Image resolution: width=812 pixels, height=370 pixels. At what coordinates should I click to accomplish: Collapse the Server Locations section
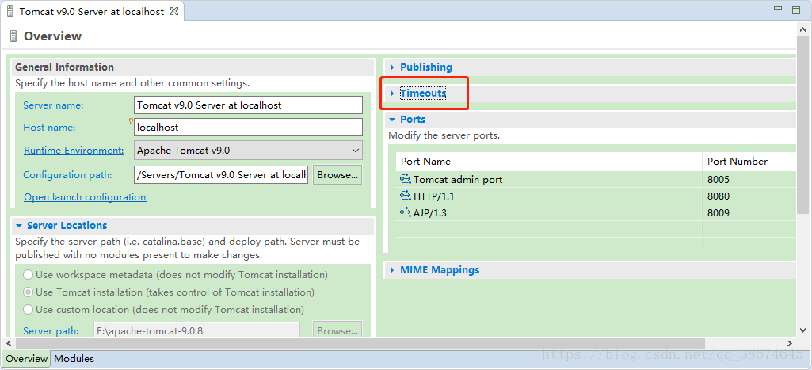19,226
